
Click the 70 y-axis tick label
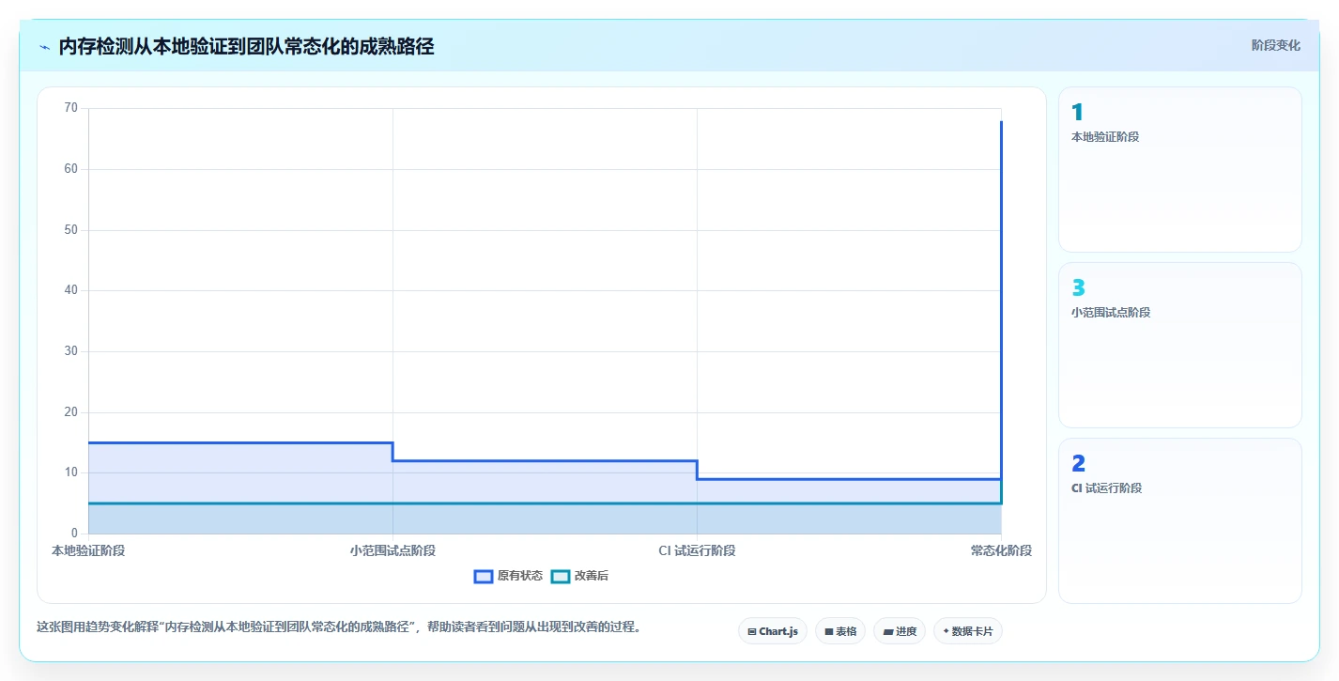(x=71, y=108)
